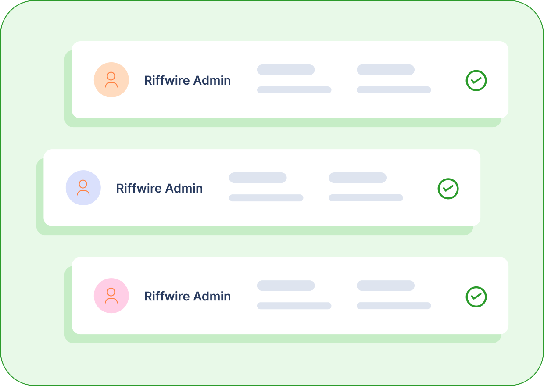Viewport: 544px width, 386px height.
Task: Select short gray bar nearest checkmark in orange-avatar card
Action: pos(386,70)
